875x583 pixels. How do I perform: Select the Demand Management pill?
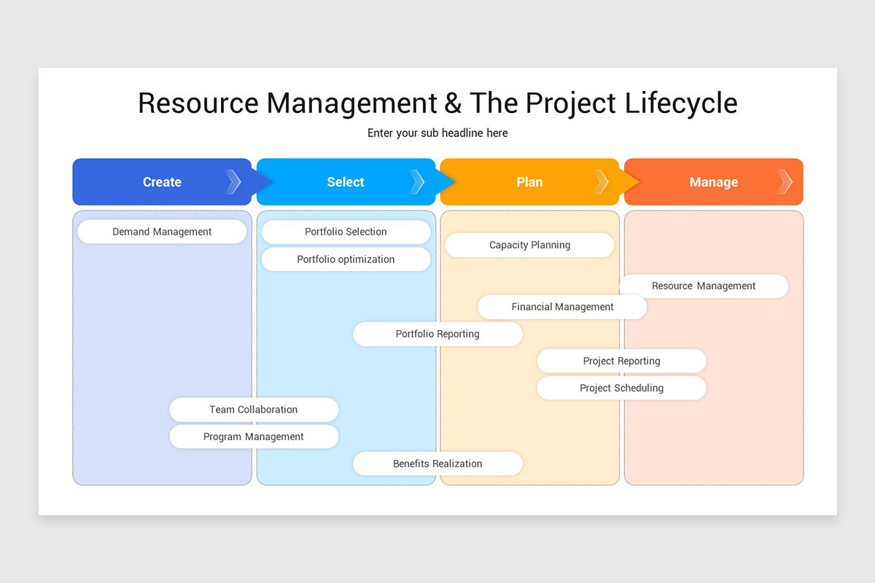(161, 231)
